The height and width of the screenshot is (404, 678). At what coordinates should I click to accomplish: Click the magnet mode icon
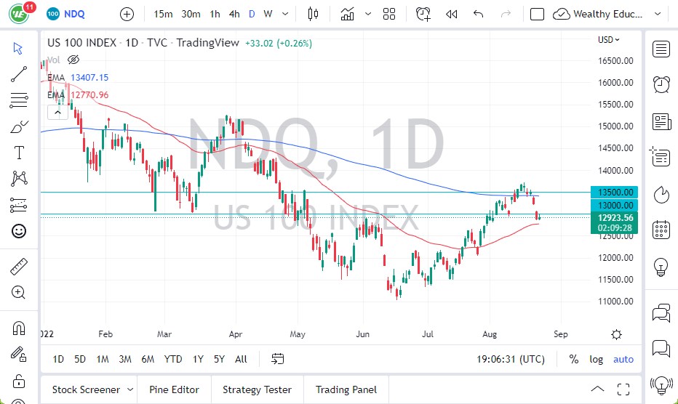19,328
